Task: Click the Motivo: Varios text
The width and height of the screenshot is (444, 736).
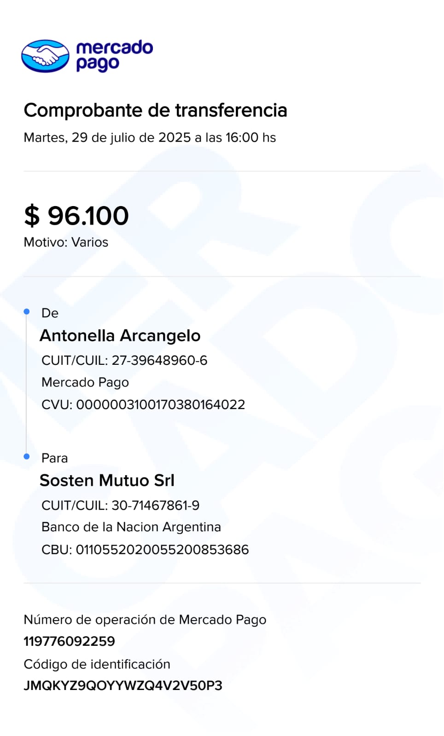Action: coord(66,242)
